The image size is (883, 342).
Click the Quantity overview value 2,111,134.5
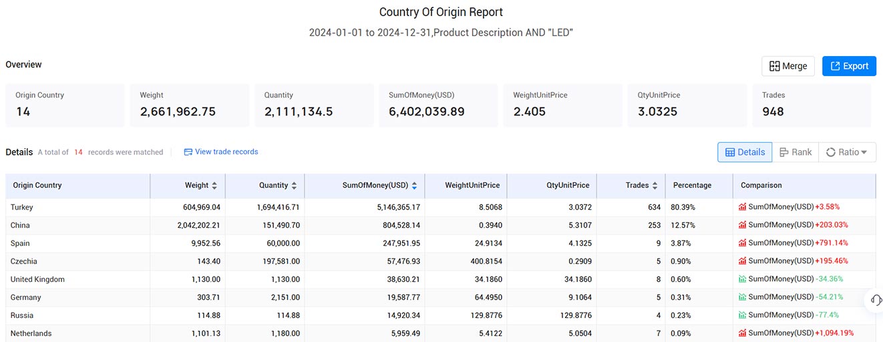pyautogui.click(x=299, y=112)
